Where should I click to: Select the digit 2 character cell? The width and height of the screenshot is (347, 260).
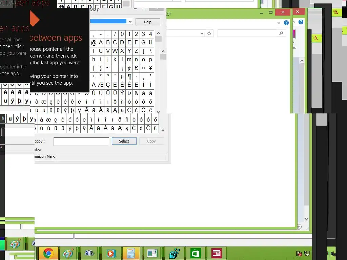tap(136, 34)
